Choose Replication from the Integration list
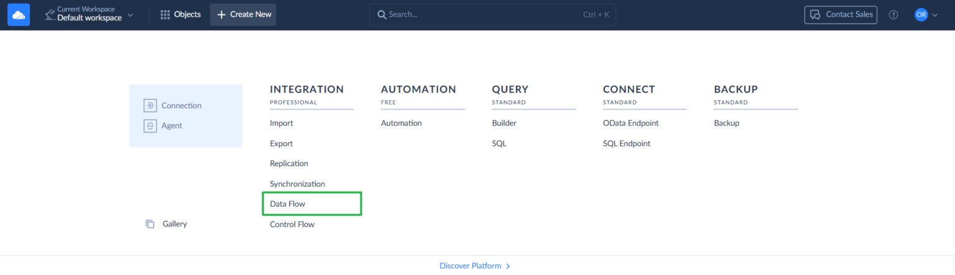The image size is (955, 275). 289,164
